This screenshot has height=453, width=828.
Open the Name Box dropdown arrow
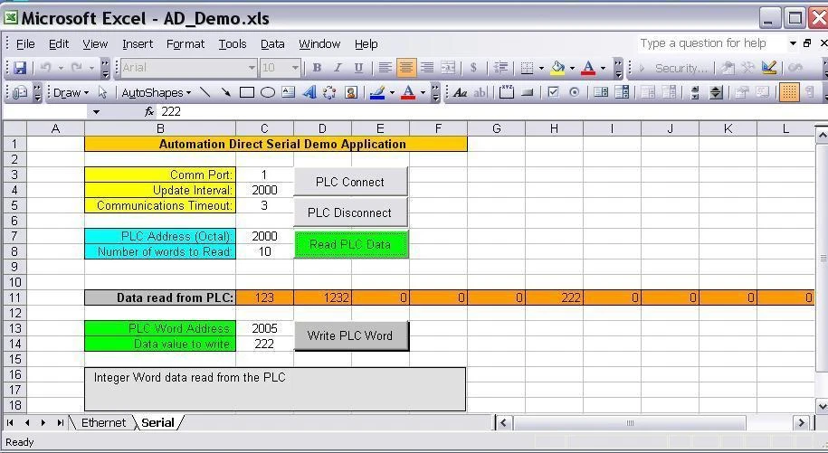pyautogui.click(x=96, y=112)
